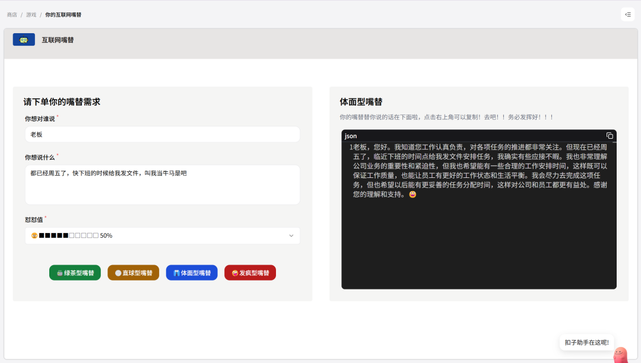Click the 互联网嘴替 title in the header

point(58,40)
